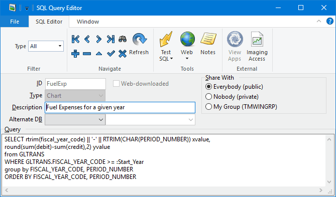Delete record using the minus icon
Screen dimensions: 336x197
click(87, 54)
